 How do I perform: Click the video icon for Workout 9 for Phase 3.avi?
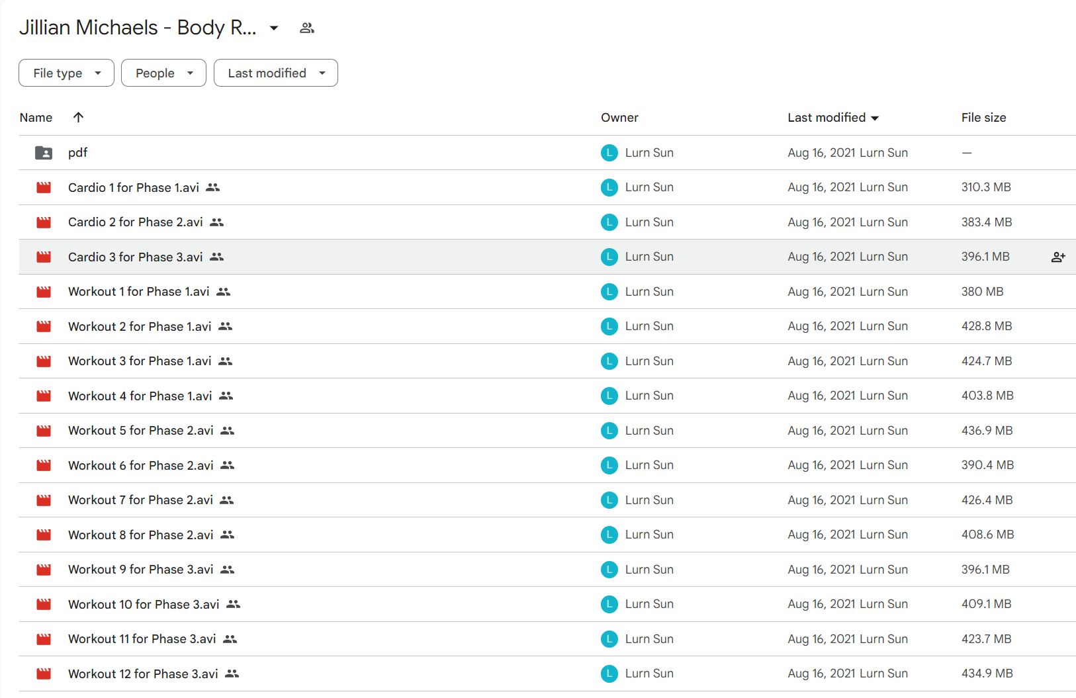coord(44,570)
